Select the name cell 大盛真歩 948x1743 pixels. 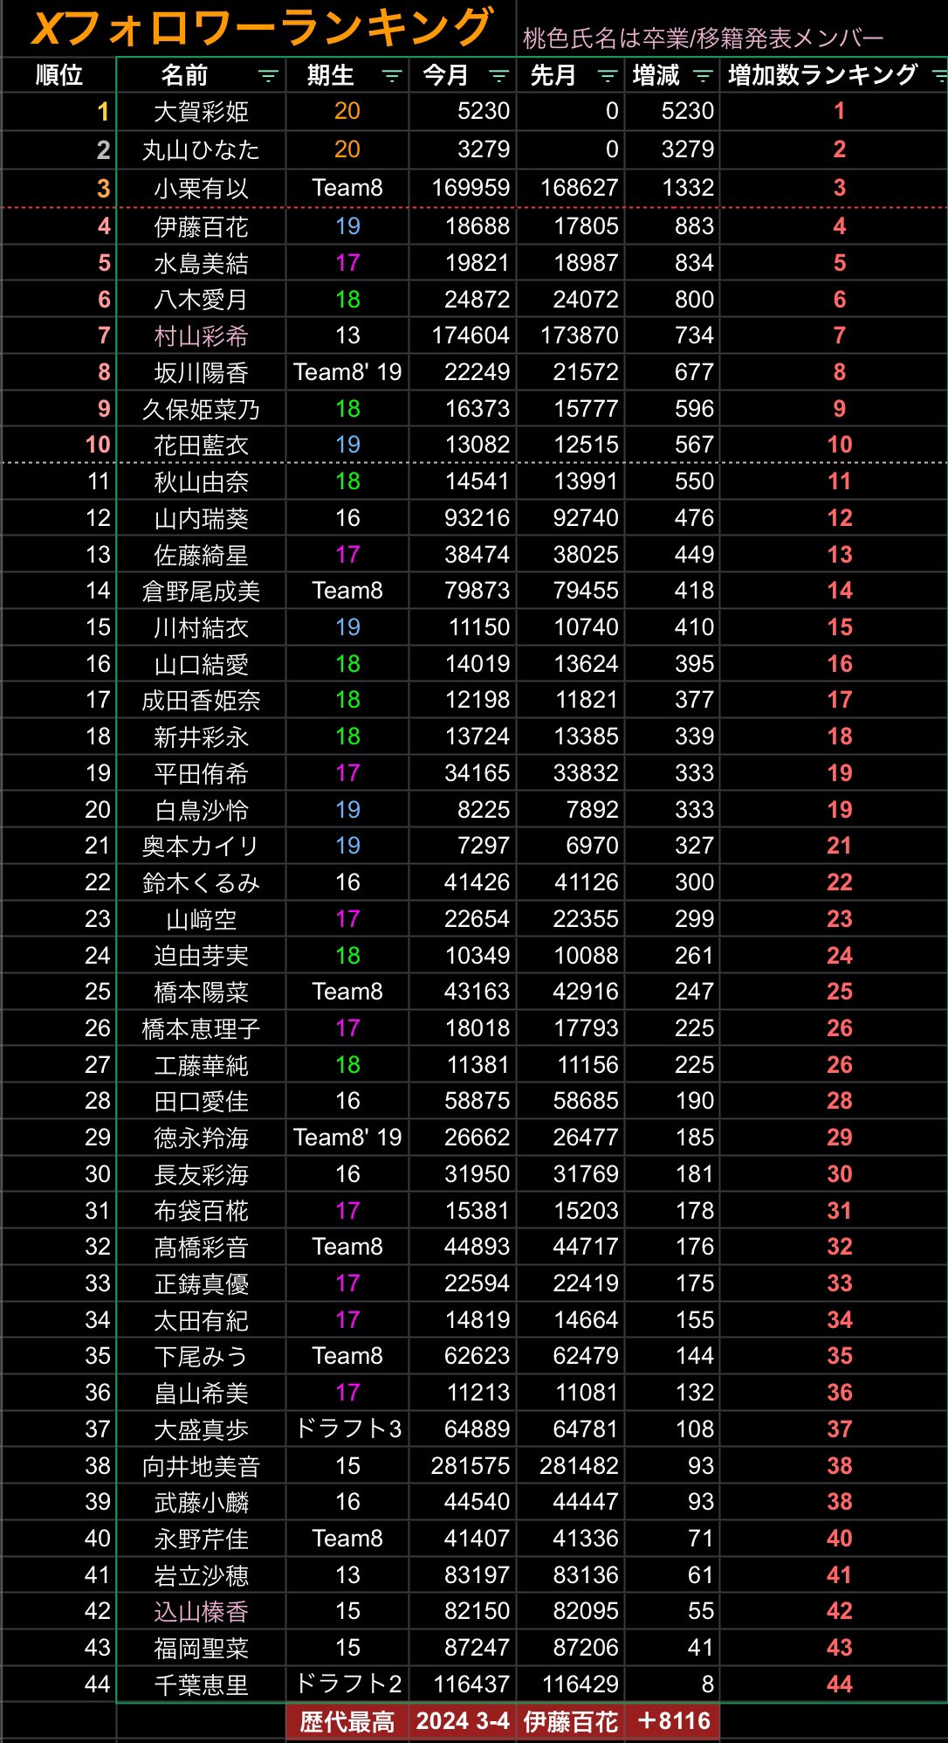click(x=201, y=1429)
